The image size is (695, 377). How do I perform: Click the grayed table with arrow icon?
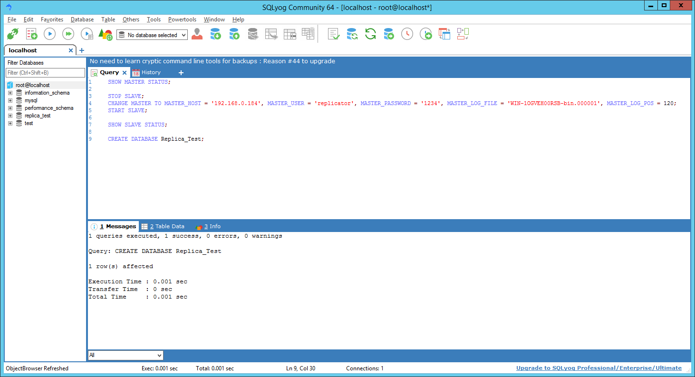tap(271, 34)
